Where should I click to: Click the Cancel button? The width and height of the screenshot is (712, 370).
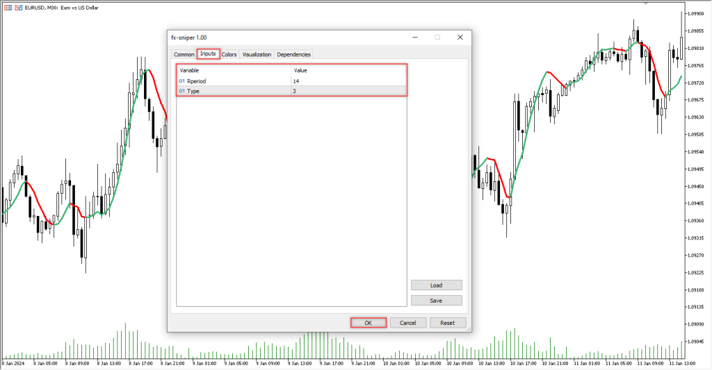(407, 323)
